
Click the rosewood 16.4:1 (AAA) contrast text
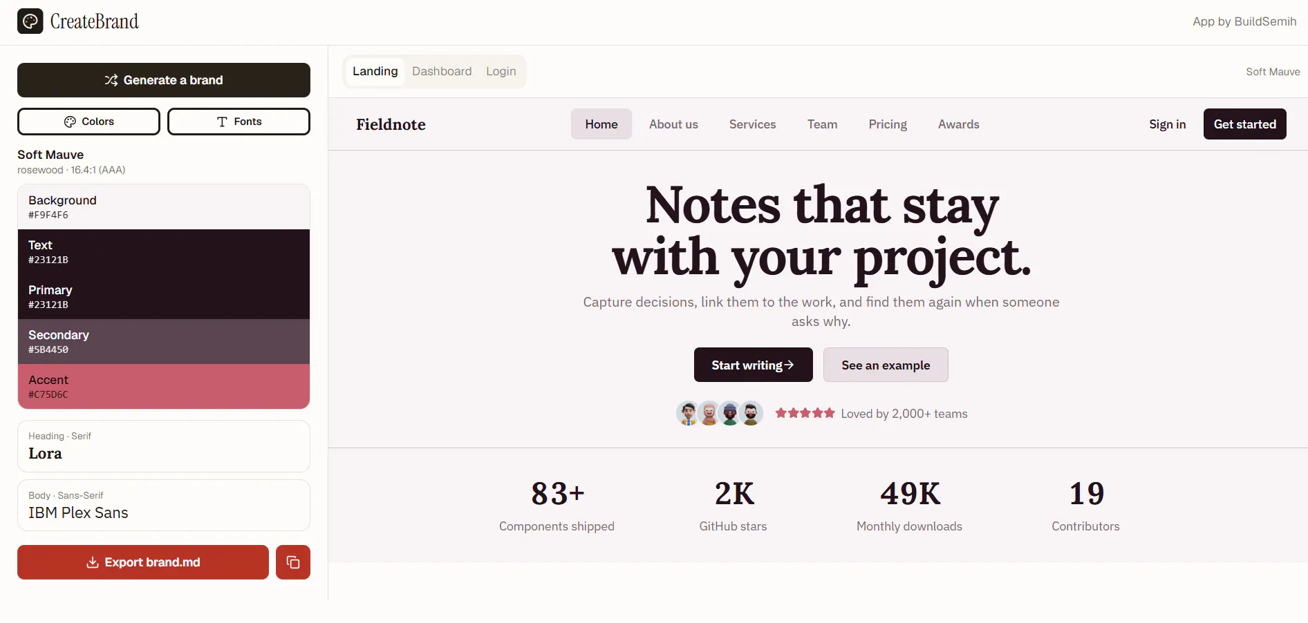pos(71,170)
